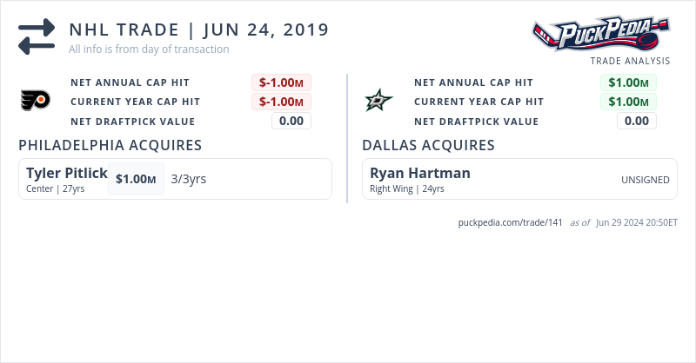The width and height of the screenshot is (696, 363).
Task: Click the PuckPedia logo
Action: (x=601, y=35)
